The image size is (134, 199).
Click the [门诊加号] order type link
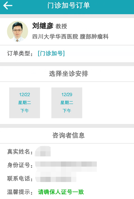pyautogui.click(x=51, y=53)
